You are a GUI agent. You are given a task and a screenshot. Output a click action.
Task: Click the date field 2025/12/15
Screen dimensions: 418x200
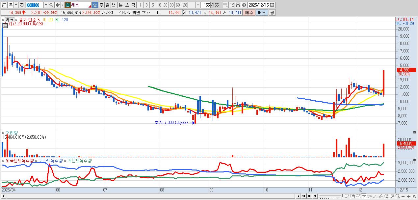(258, 5)
